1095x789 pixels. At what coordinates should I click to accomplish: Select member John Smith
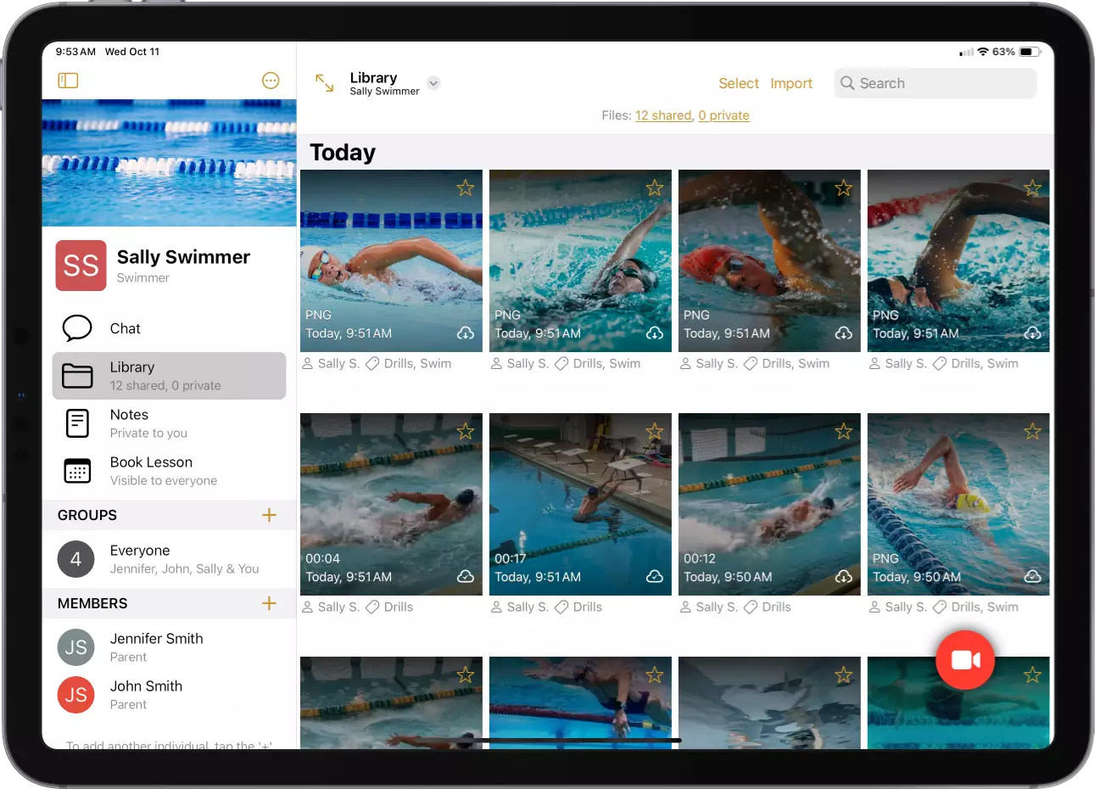(169, 695)
